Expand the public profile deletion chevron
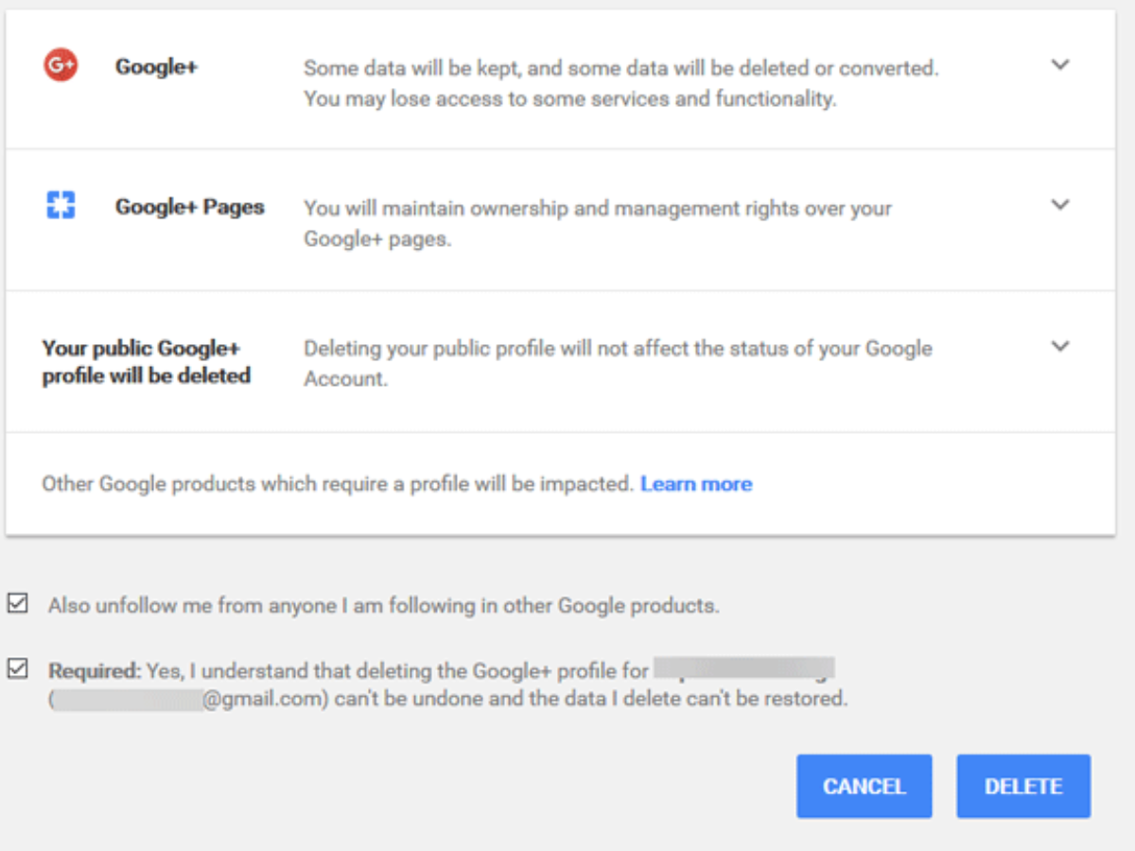The width and height of the screenshot is (1135, 851). point(1060,346)
